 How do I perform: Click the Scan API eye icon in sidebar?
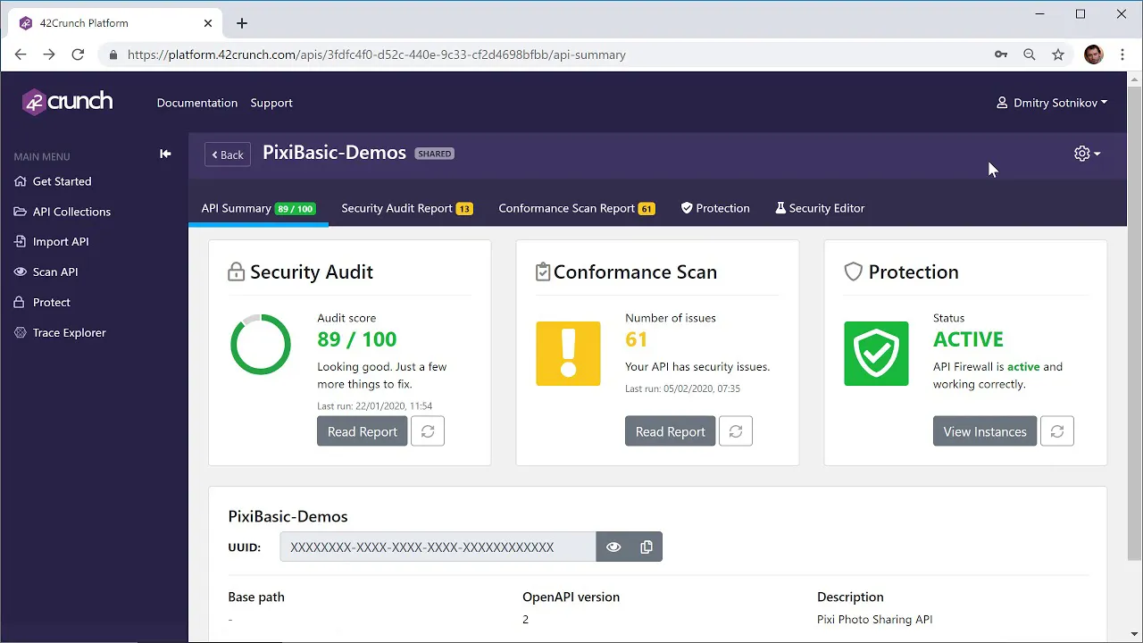[21, 272]
